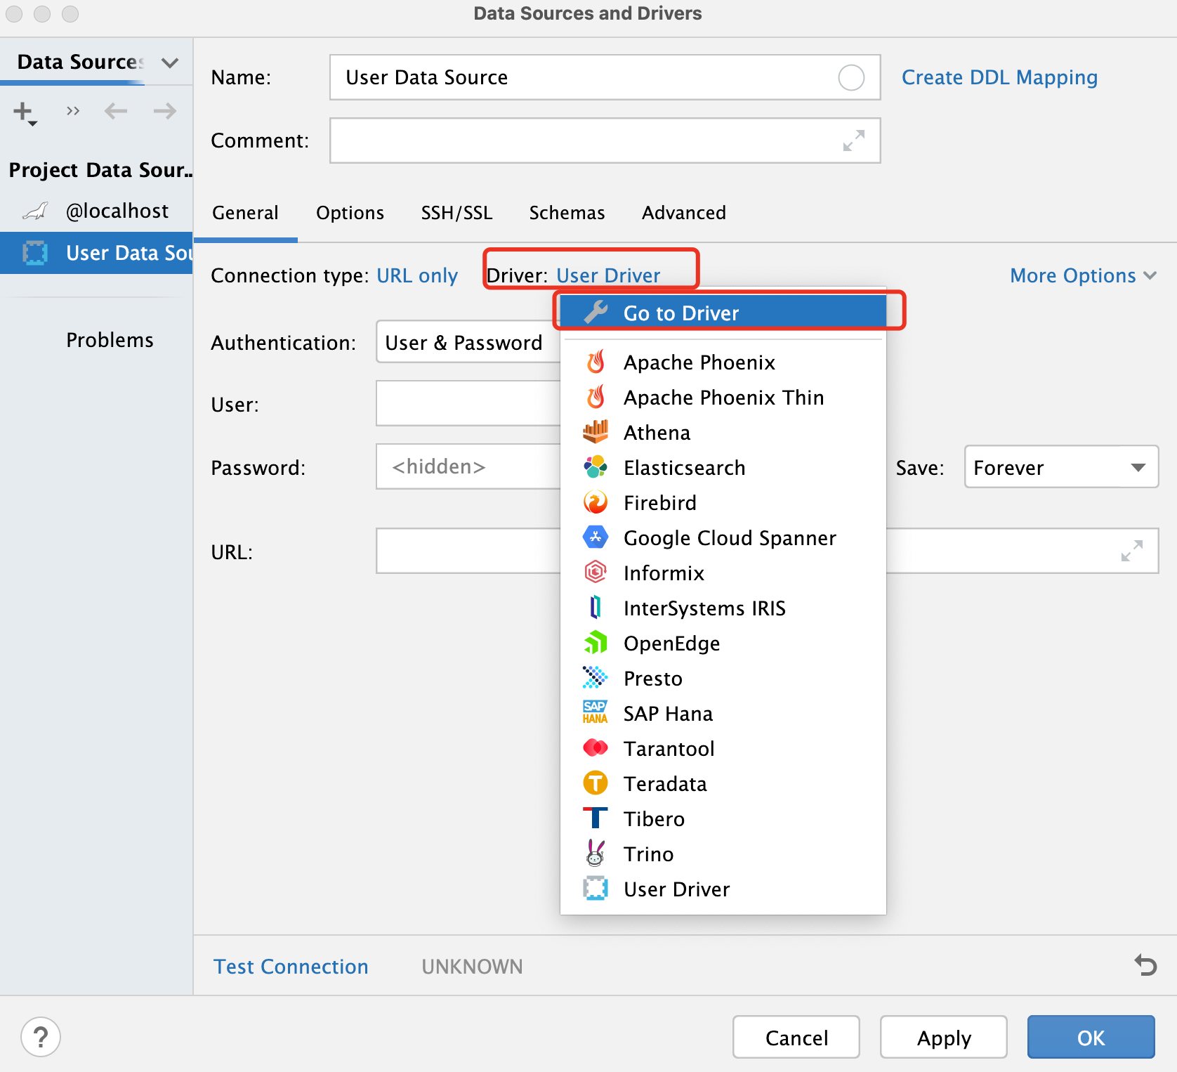Screen dimensions: 1177x1072
Task: Click the Project Data Sources heading
Action: point(100,170)
